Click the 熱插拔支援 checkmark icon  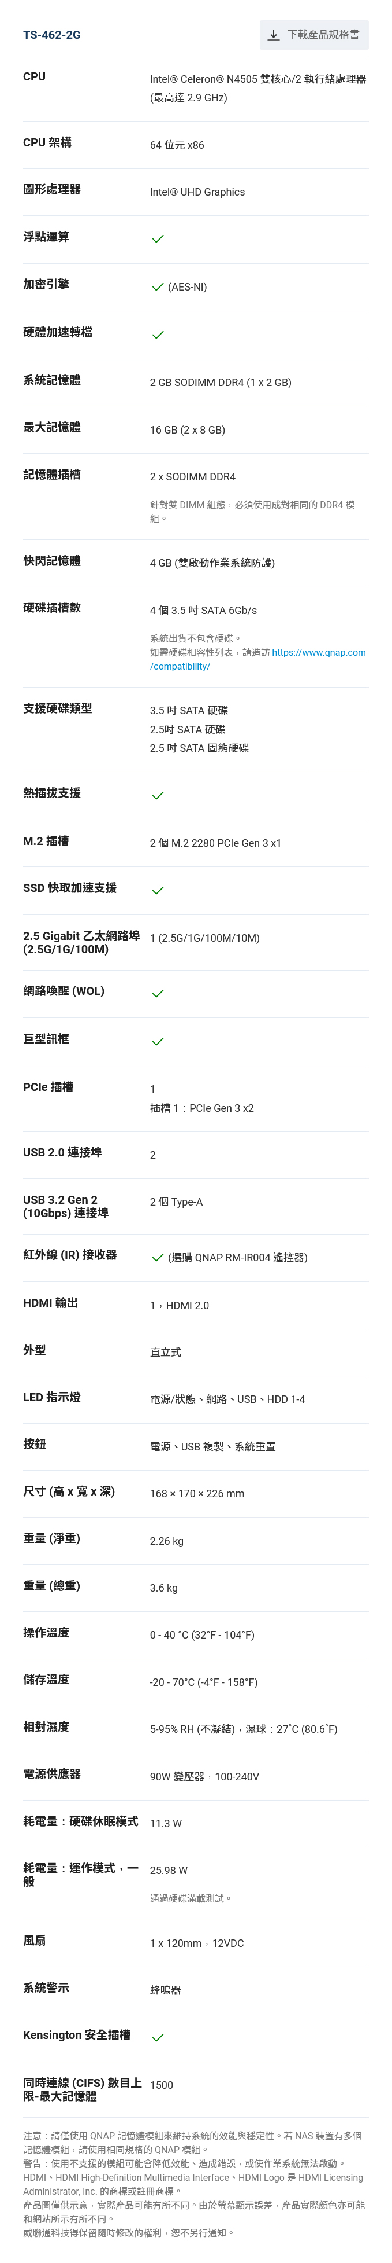(x=158, y=796)
